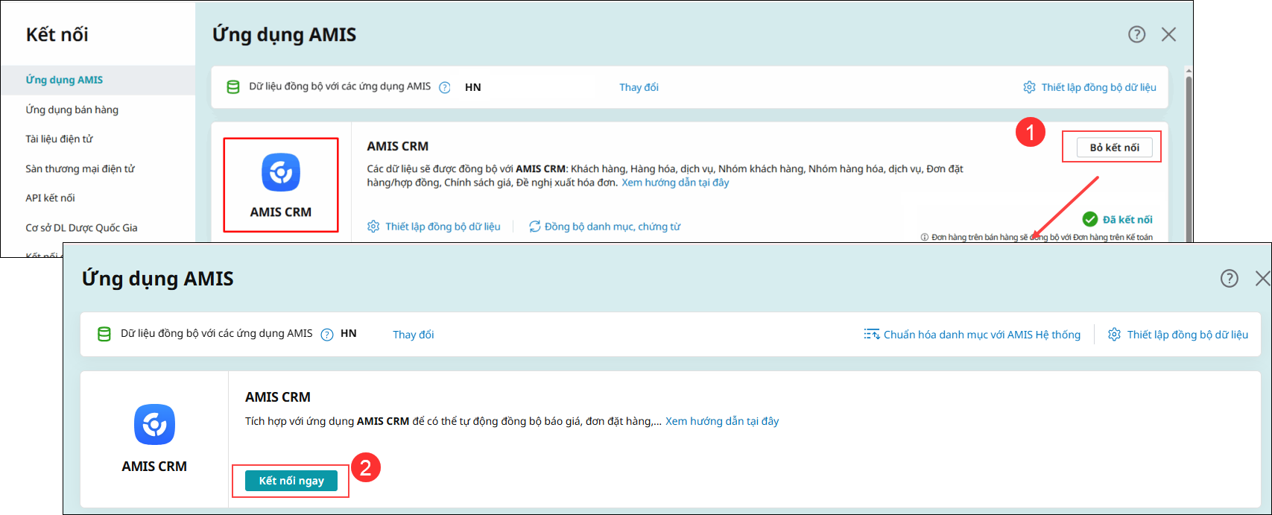Click the AMIS CRM logo in top panel

pos(281,173)
